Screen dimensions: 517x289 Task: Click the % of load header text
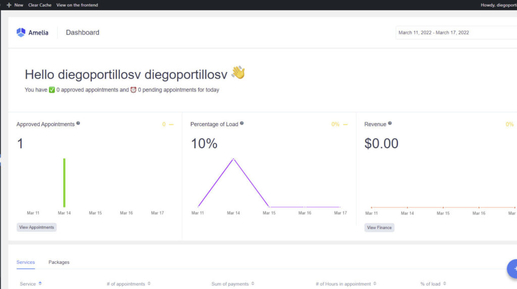(430, 284)
